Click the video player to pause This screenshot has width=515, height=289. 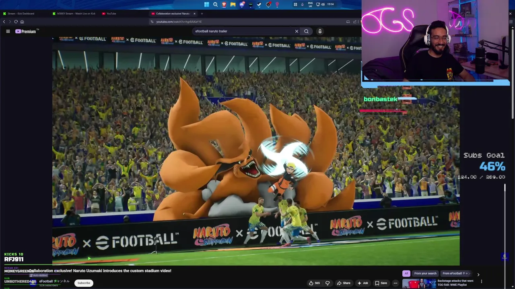tap(256, 151)
